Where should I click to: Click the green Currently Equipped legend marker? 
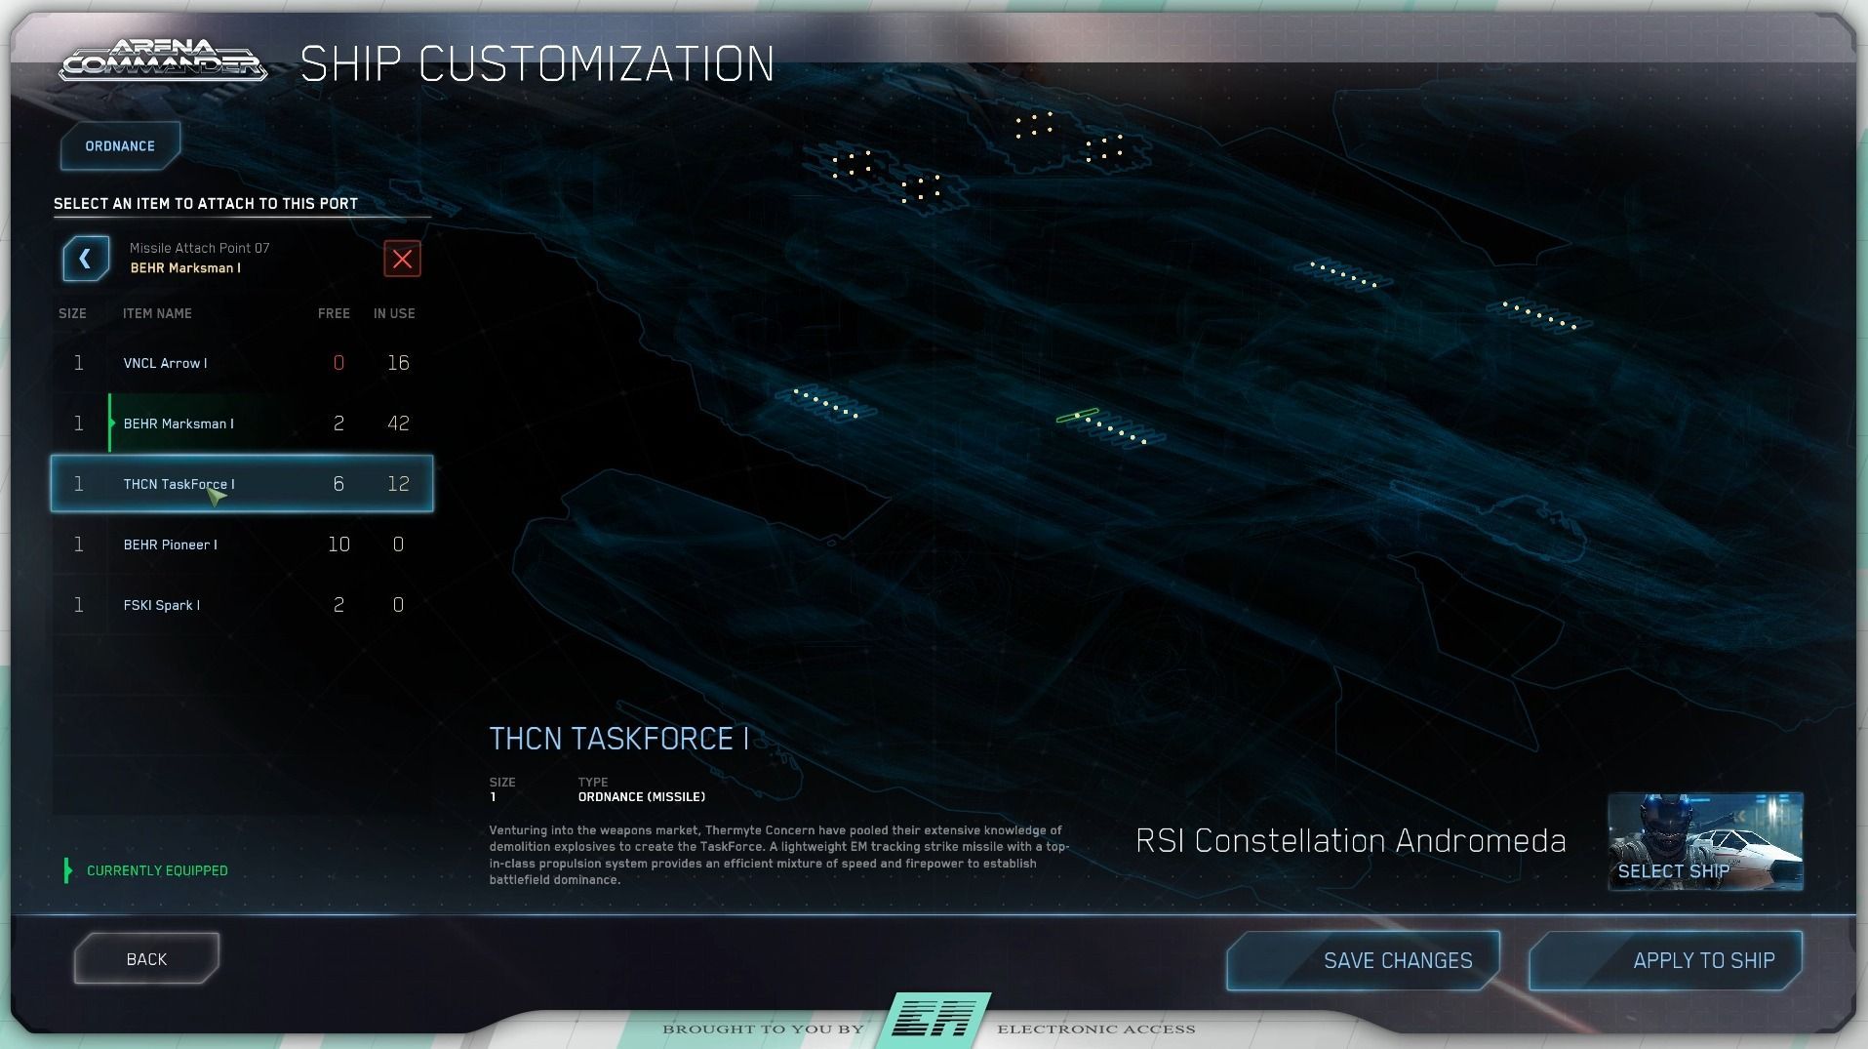[x=67, y=870]
